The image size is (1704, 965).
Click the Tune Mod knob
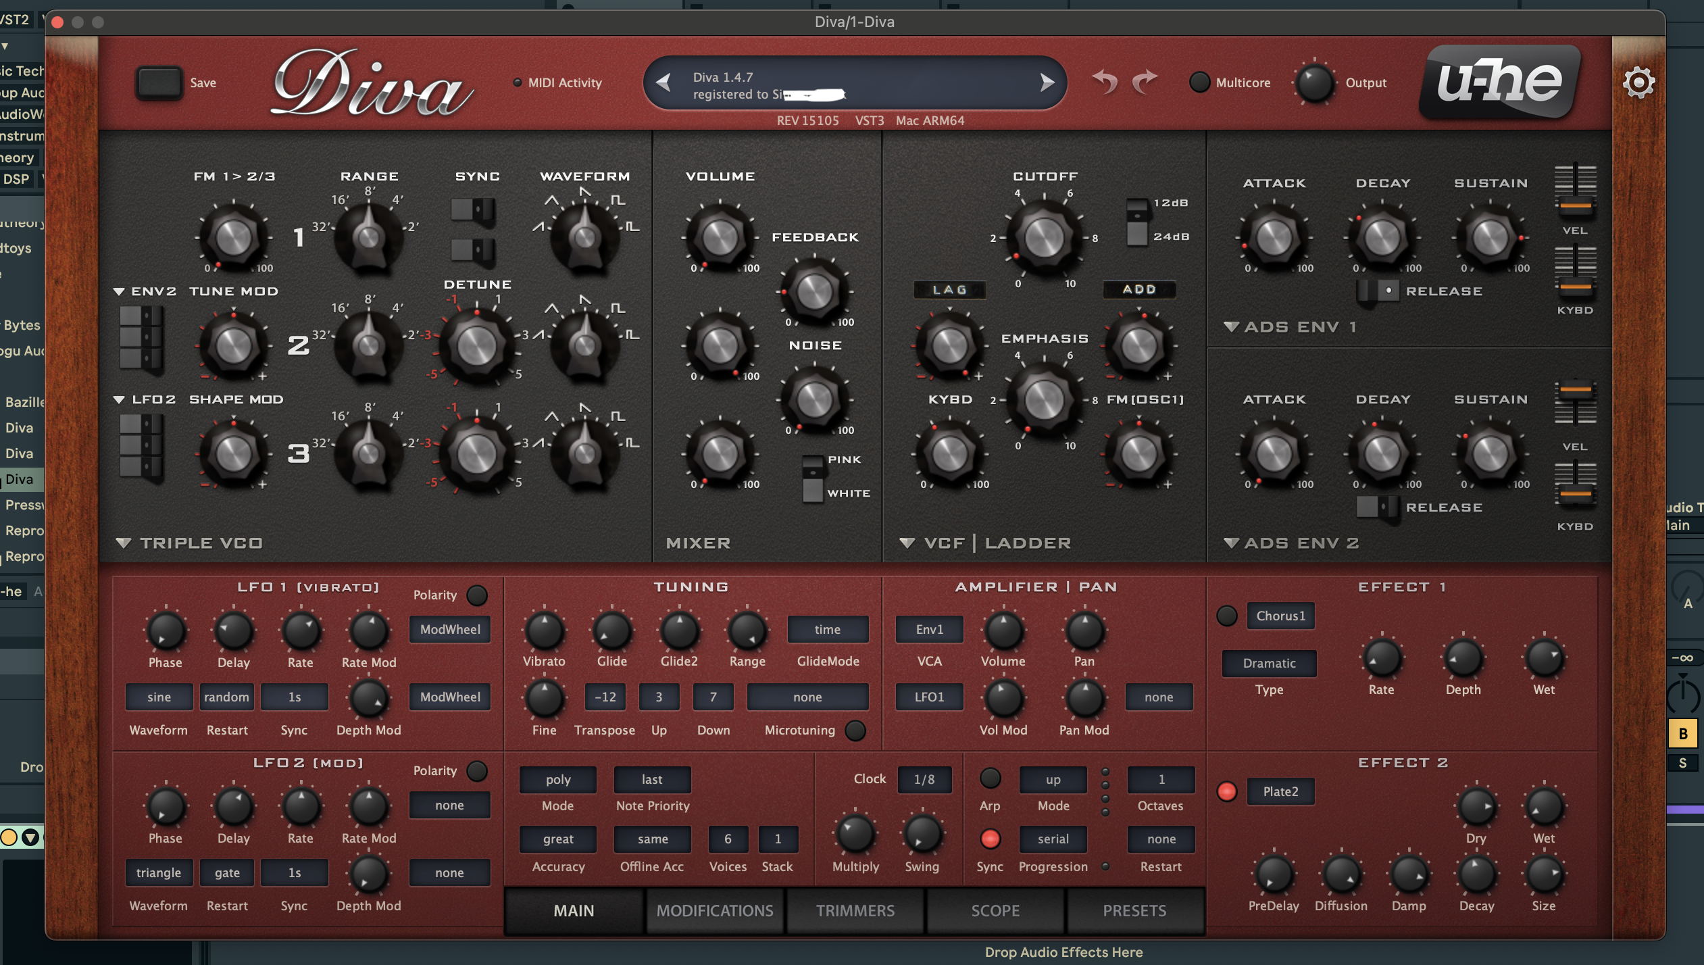pos(233,345)
